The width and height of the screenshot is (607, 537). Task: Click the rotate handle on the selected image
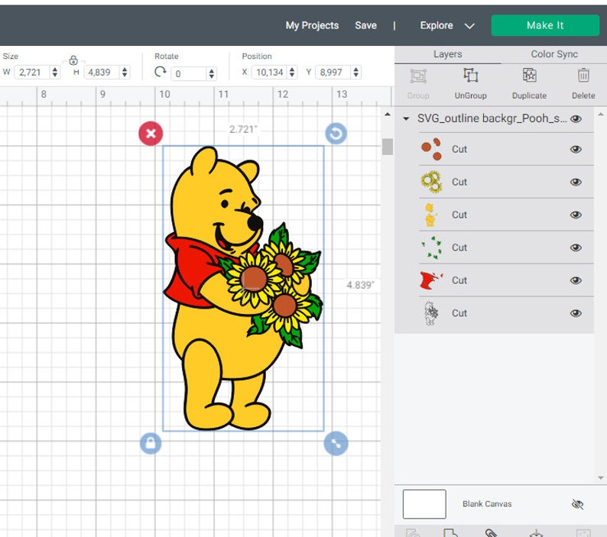point(336,134)
